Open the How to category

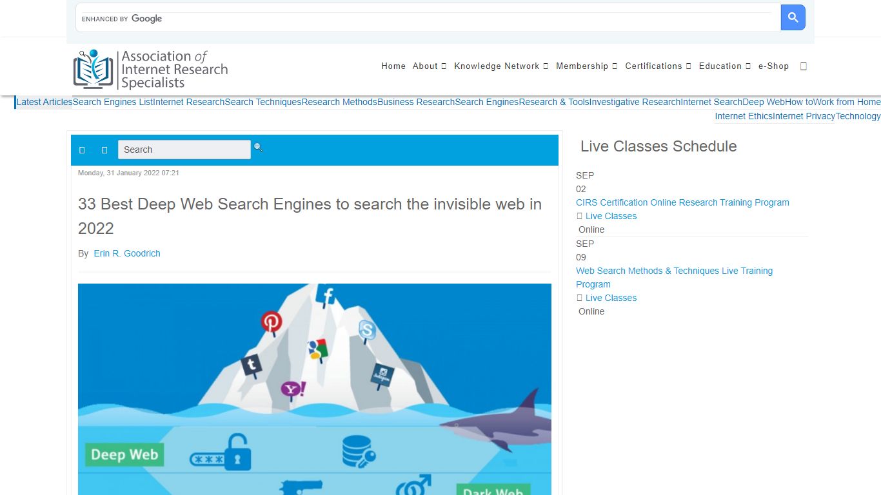799,102
